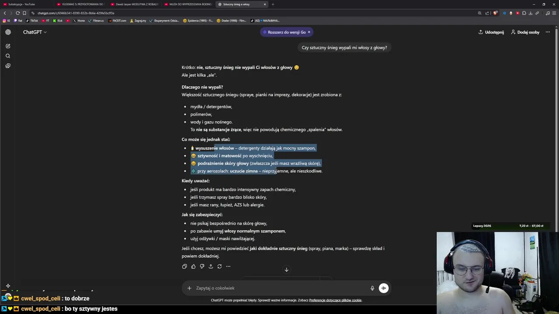
Task: Open the browser extensions puzzle icon
Action: 524,13
